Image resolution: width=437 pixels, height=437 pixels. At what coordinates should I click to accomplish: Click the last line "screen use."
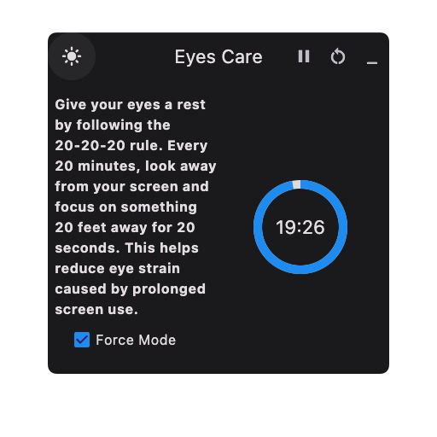click(96, 310)
